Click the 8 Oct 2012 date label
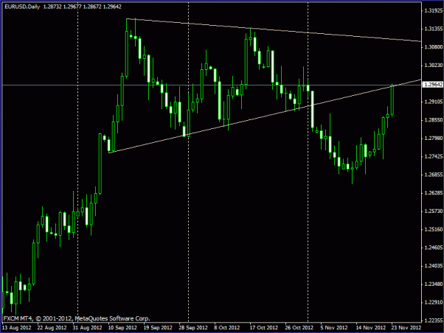Screen dimensions: 444x333 tap(227, 328)
